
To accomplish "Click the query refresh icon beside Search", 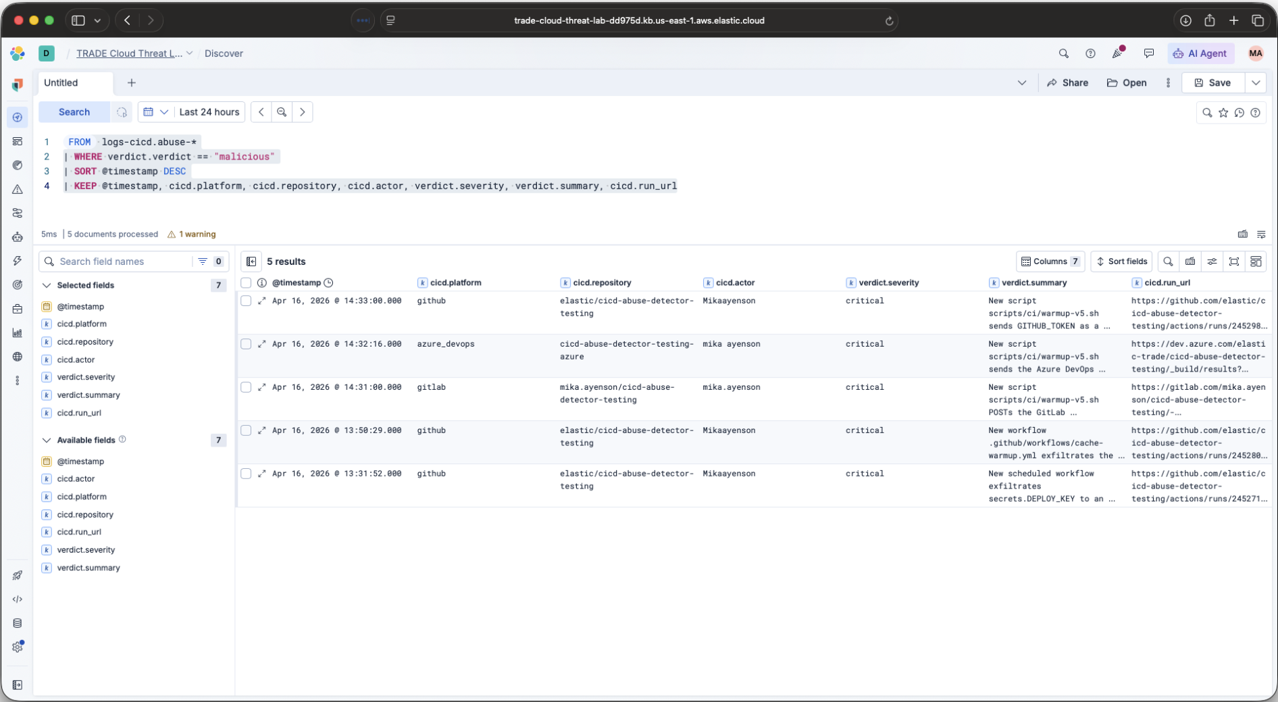I will (122, 112).
